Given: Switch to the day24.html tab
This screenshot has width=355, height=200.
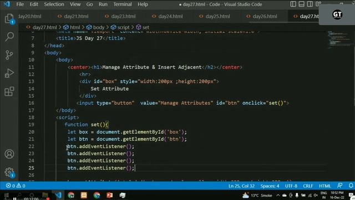Looking at the screenshot, I should coord(168,16).
